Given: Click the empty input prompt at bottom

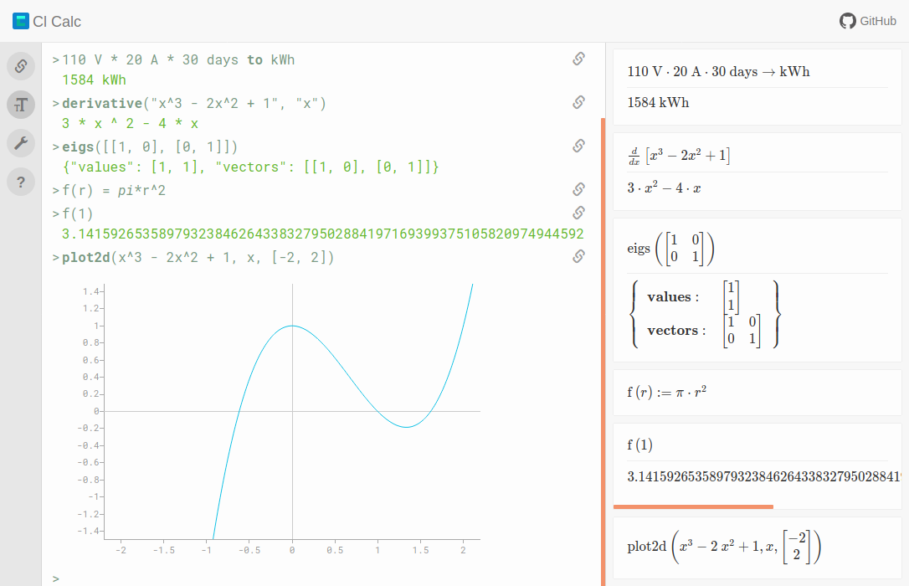Looking at the screenshot, I should [318, 578].
